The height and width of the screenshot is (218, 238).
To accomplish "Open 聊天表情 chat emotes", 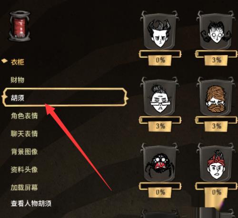I will coord(24,134).
